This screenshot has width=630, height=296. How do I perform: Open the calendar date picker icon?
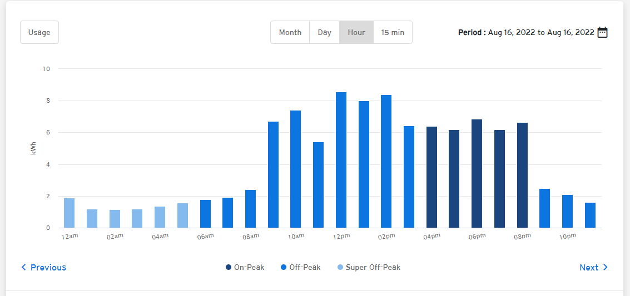tap(602, 32)
